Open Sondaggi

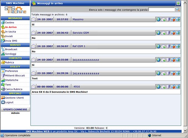click(11, 54)
